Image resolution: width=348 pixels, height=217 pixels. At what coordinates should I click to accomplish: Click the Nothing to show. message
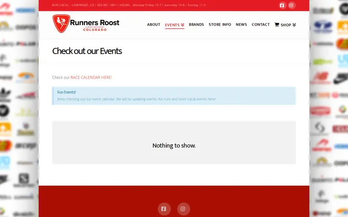click(x=174, y=146)
